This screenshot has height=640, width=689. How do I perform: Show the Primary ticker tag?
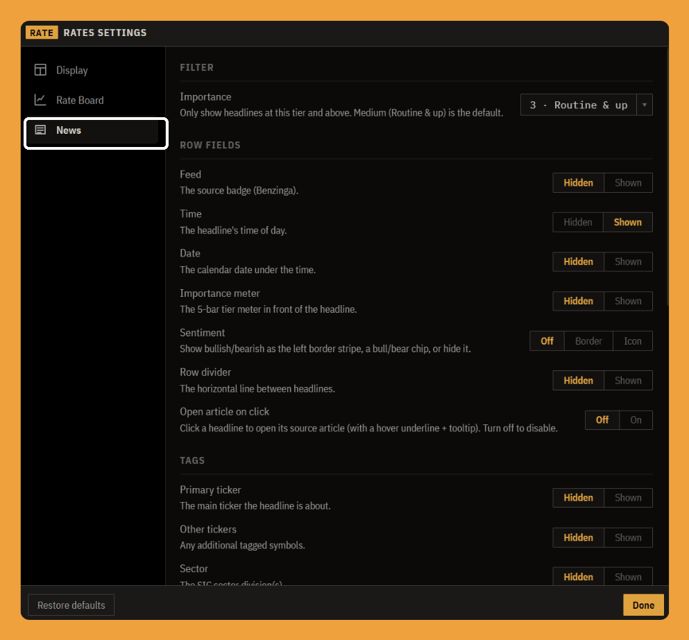[x=628, y=498]
